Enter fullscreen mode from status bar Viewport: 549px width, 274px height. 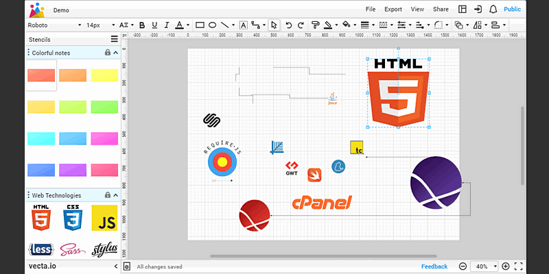(519, 266)
